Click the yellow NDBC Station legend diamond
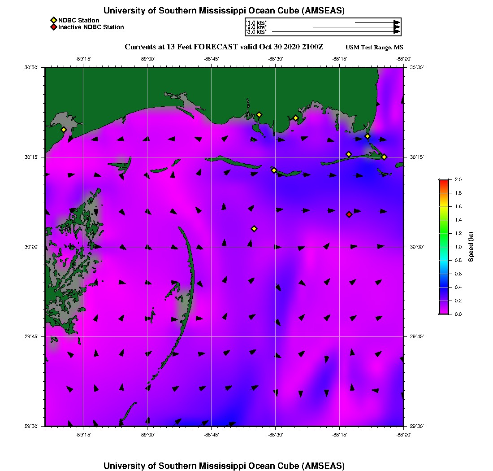Image resolution: width=493 pixels, height=471 pixels. [x=53, y=20]
